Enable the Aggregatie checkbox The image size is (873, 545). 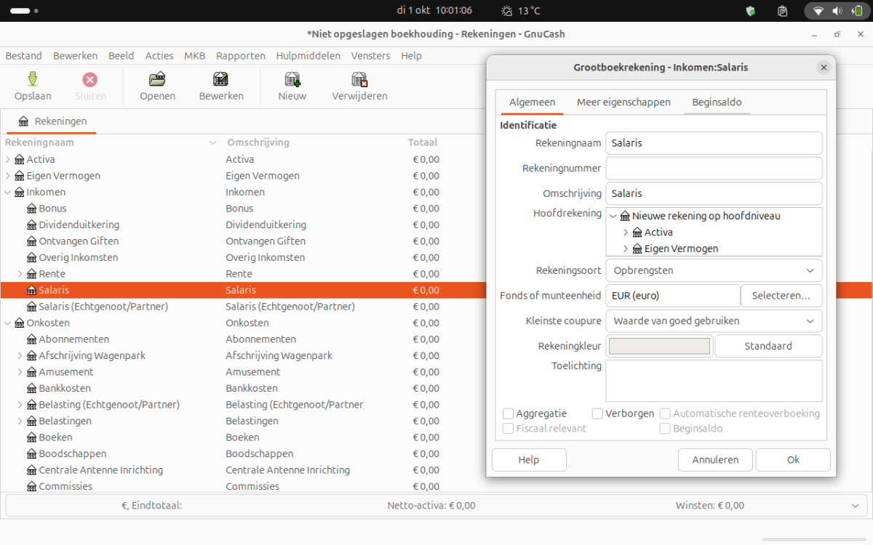509,413
